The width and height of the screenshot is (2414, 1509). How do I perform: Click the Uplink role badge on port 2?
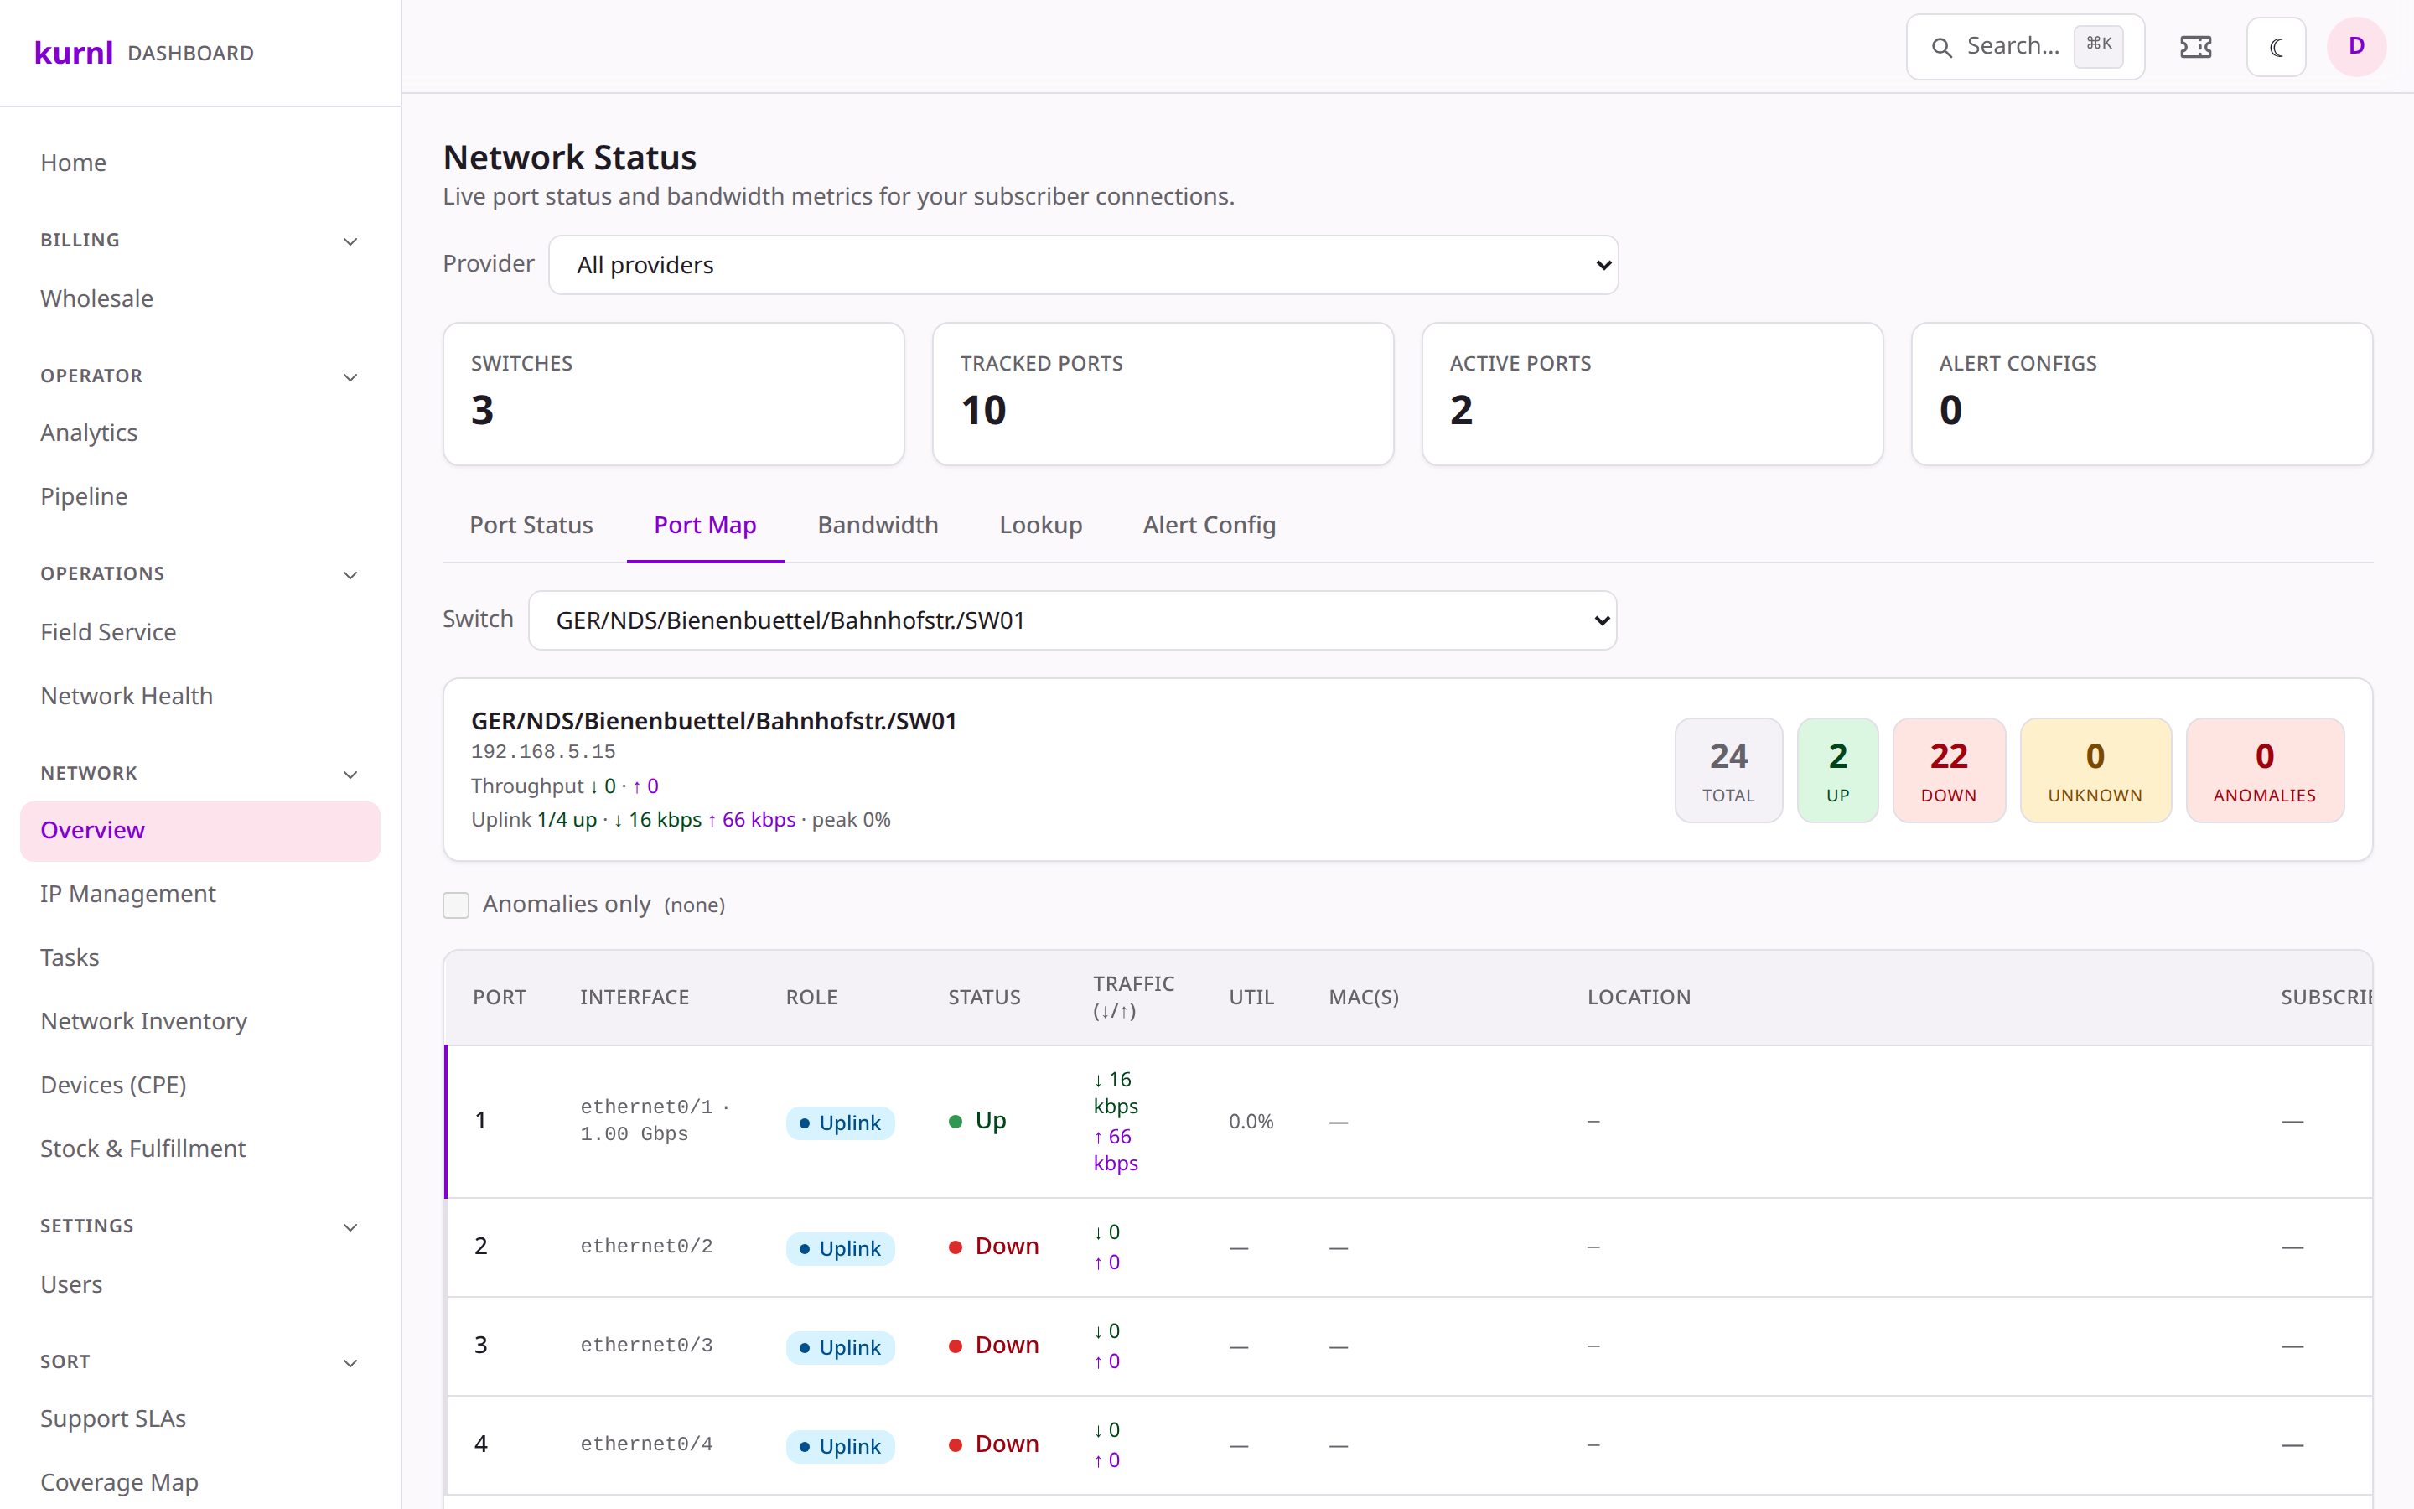tap(840, 1248)
